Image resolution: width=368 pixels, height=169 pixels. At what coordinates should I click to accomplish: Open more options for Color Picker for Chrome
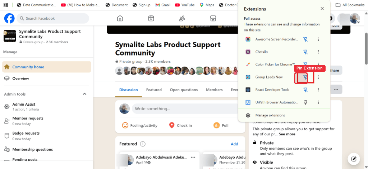pyautogui.click(x=318, y=64)
